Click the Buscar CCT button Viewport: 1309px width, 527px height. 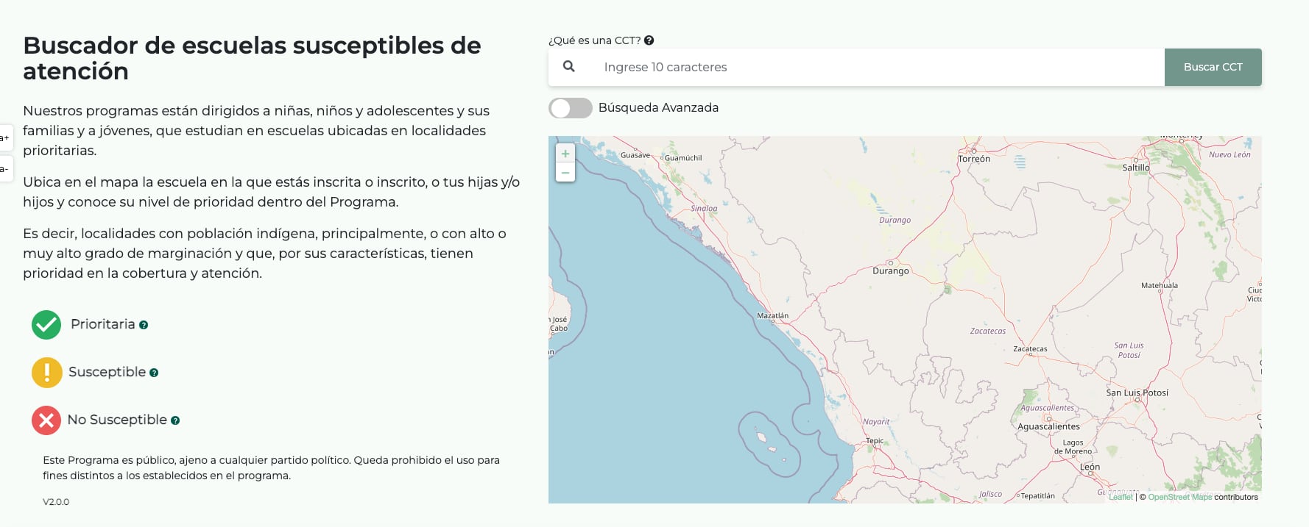[x=1213, y=66]
